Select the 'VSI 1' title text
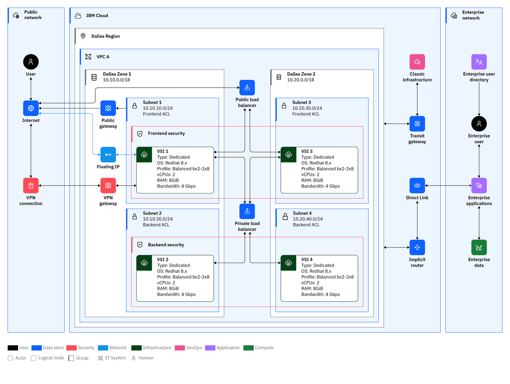This screenshot has height=384, width=510. 162,151
